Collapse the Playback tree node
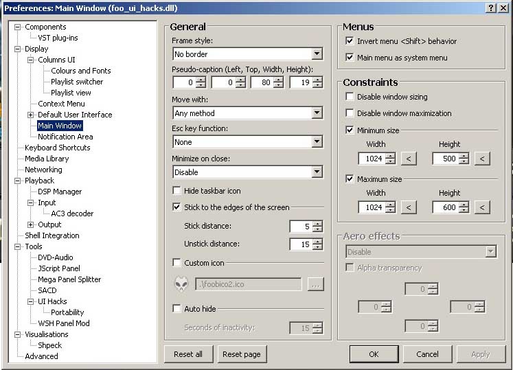 tap(17, 181)
